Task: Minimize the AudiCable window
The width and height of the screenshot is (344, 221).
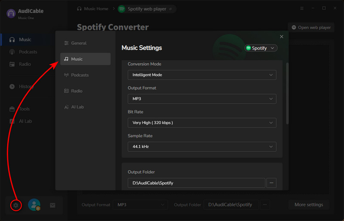Action: [x=313, y=8]
